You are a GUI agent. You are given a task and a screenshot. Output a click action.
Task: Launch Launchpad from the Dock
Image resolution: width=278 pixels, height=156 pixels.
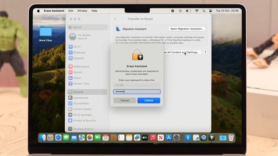50,138
